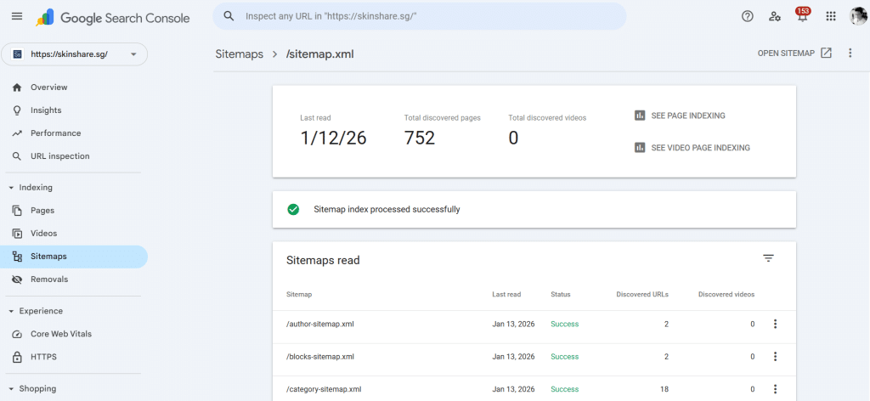Click the Videos icon in sidebar
870x401 pixels.
(17, 234)
